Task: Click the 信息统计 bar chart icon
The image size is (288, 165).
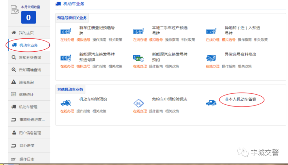Action: point(14,94)
